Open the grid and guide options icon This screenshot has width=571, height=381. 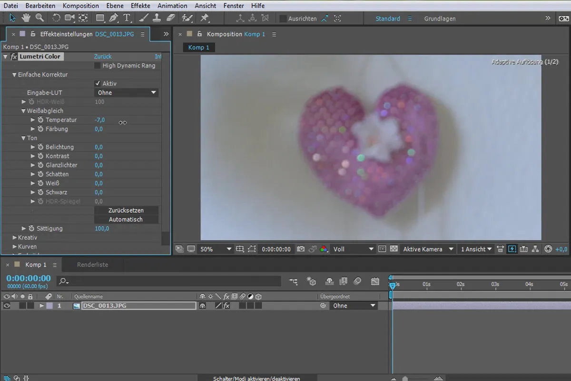tap(240, 249)
